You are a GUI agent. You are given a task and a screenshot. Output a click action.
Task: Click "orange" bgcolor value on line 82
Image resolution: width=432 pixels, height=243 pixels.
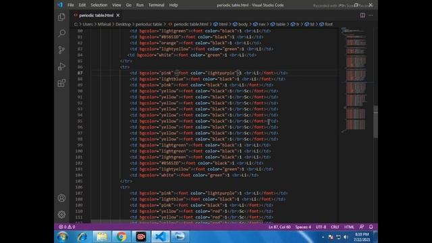169,43
